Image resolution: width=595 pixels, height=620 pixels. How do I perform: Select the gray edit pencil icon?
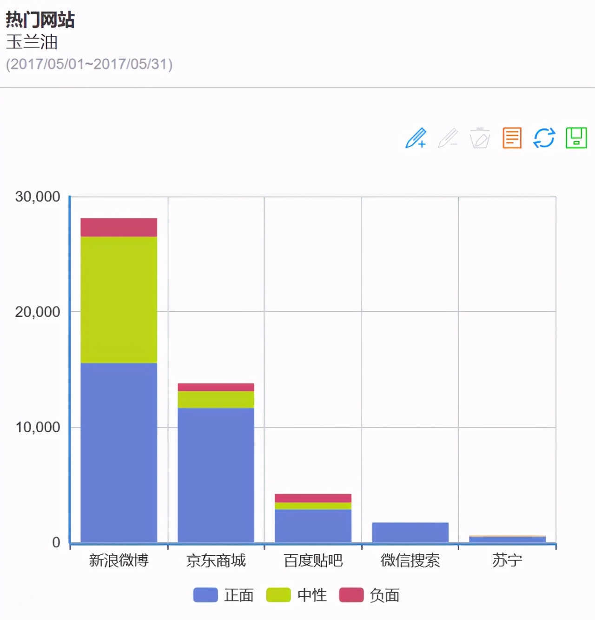coord(448,138)
